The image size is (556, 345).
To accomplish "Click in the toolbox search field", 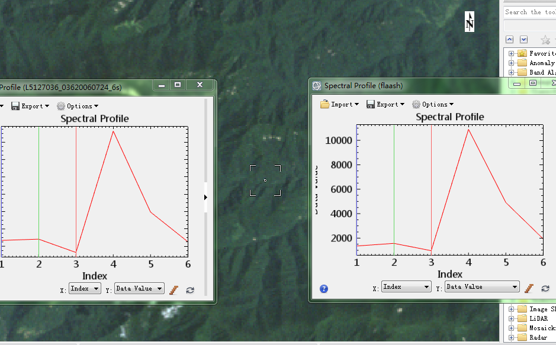I will coord(530,12).
